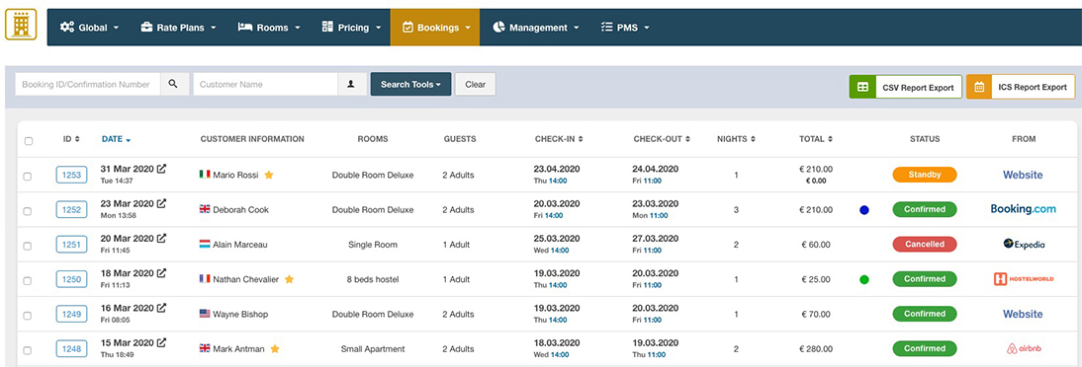Expand the Search Tools dropdown
The width and height of the screenshot is (1082, 367).
(x=410, y=84)
